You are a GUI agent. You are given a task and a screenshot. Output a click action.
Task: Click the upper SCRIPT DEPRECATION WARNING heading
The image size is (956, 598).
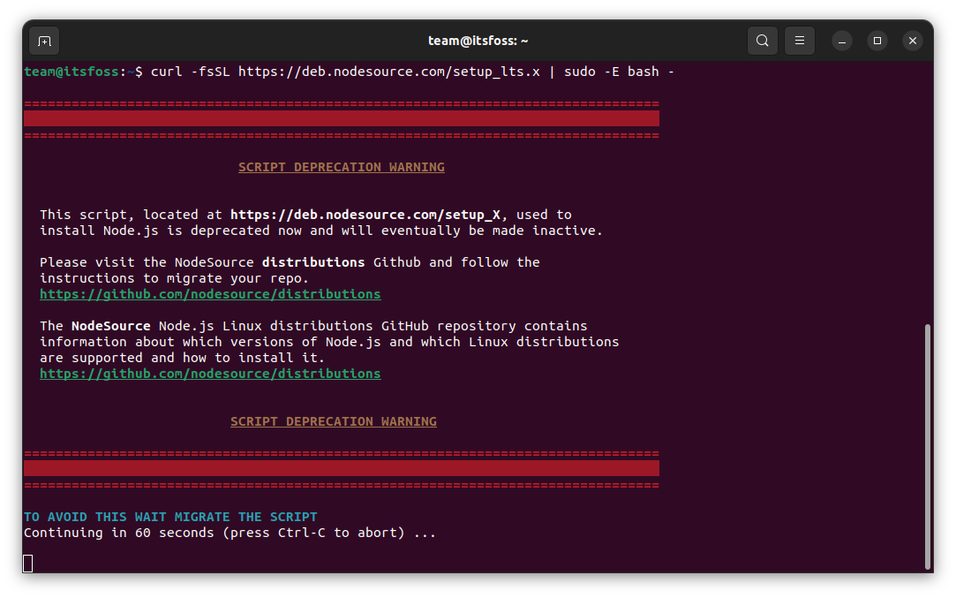341,167
